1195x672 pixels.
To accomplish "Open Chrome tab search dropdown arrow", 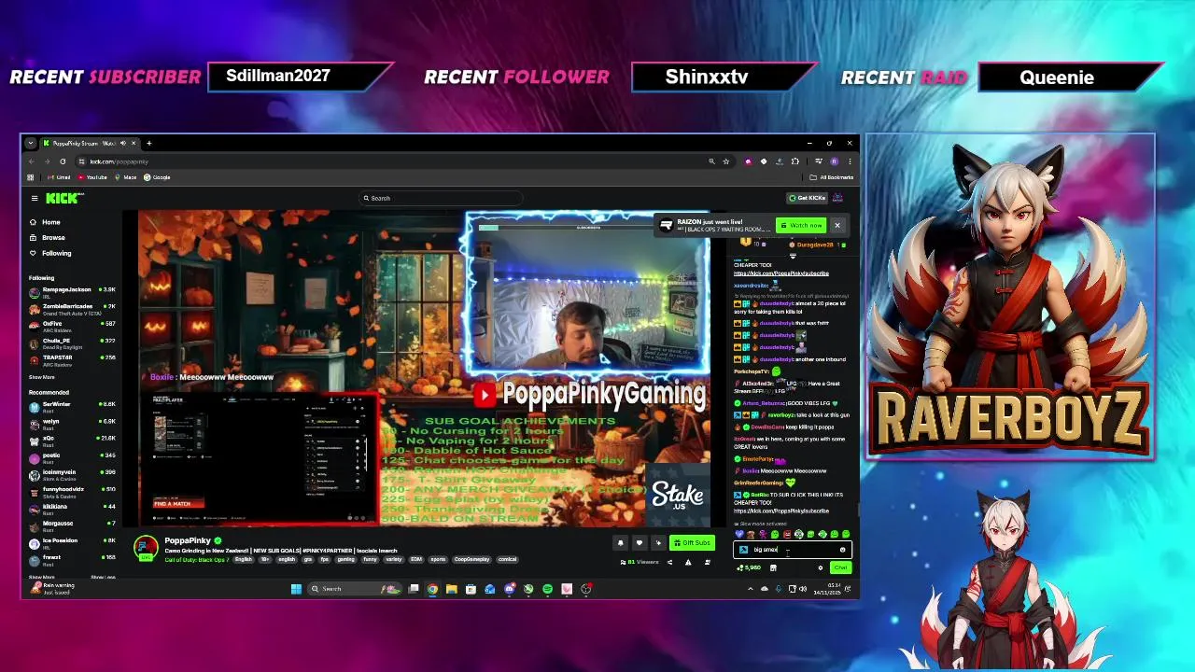I will tap(31, 143).
